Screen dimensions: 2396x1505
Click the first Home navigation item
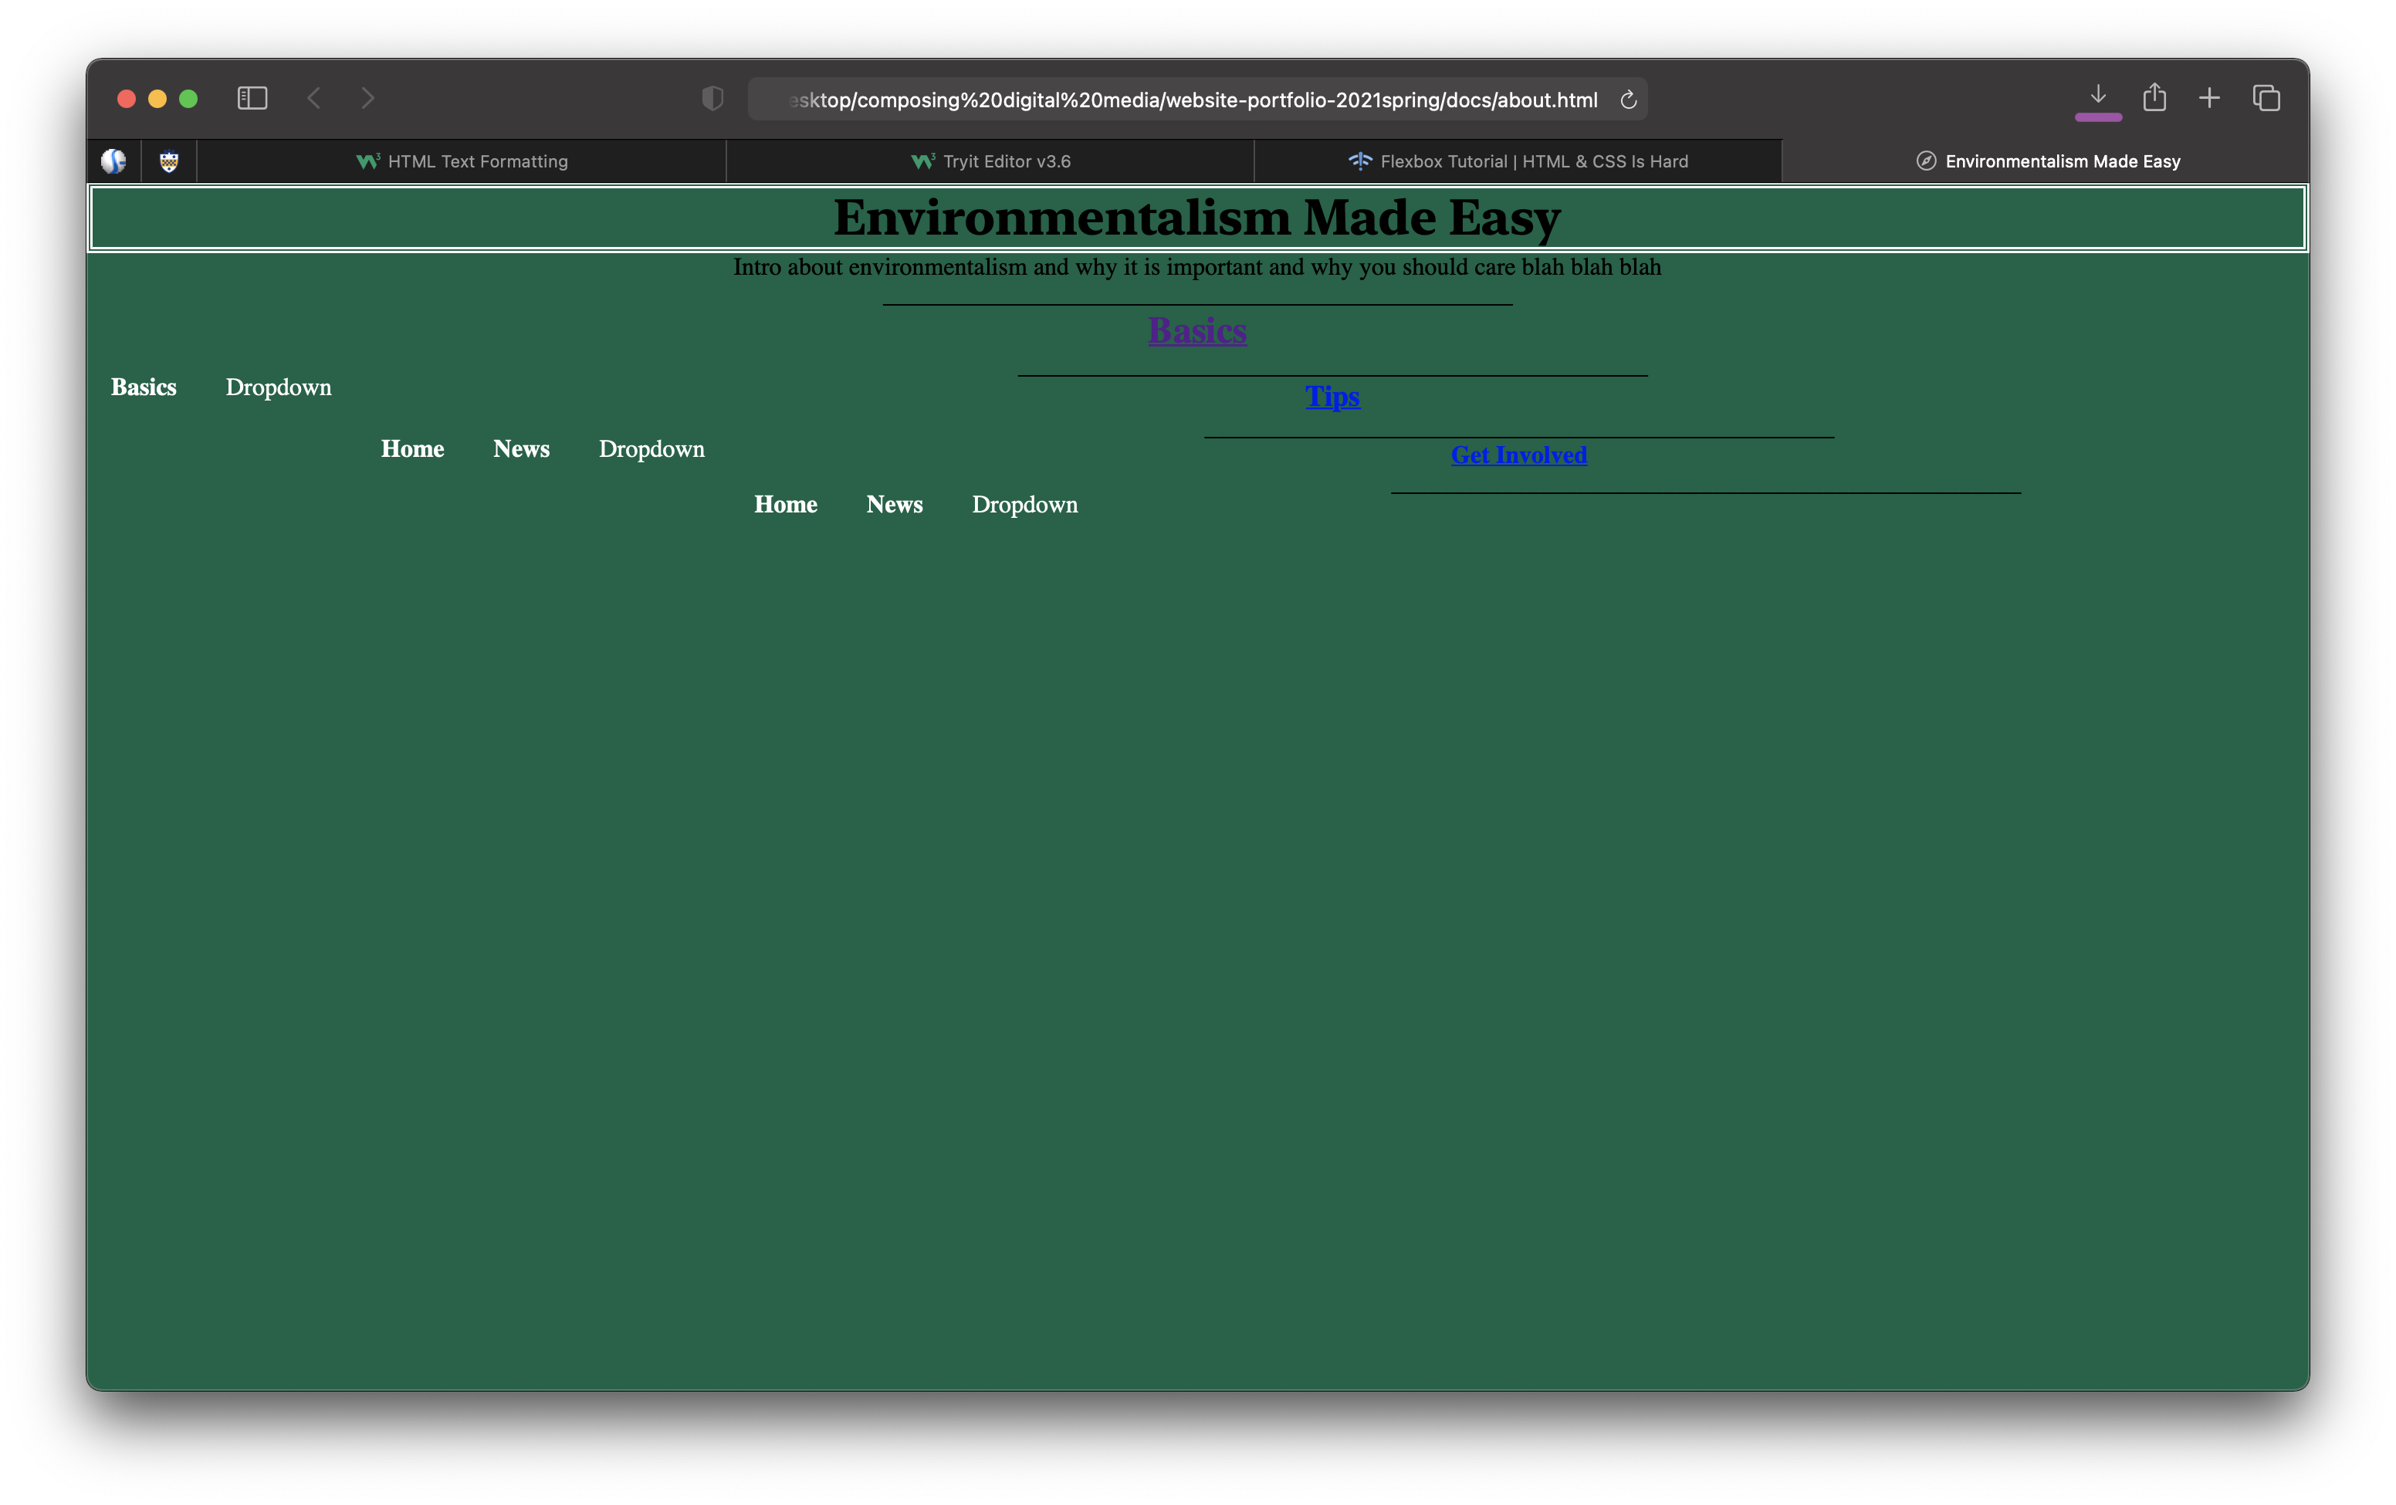click(412, 450)
